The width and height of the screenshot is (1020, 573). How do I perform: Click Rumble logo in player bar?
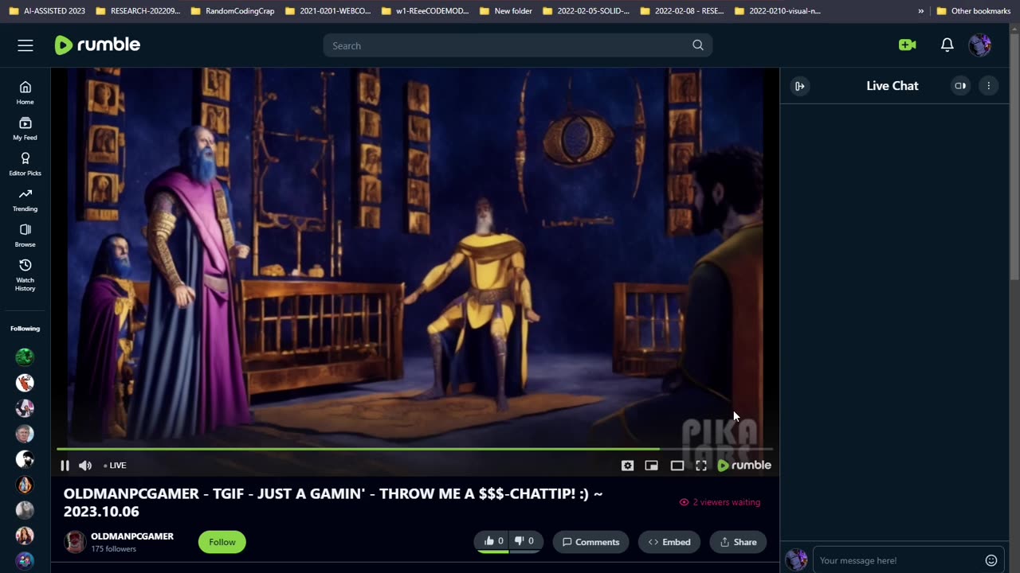[x=744, y=466]
